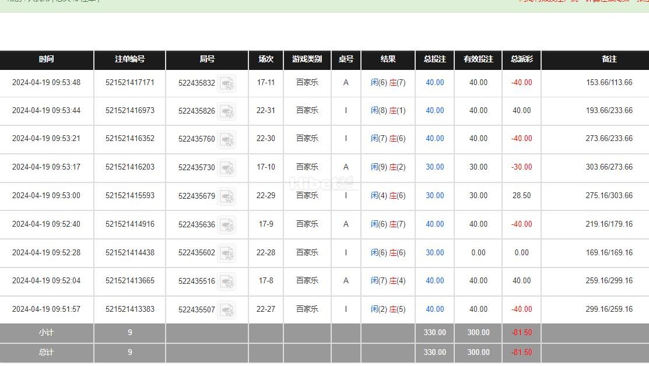The image size is (649, 366).
Task: Click round number 522435826
Action: (x=197, y=111)
